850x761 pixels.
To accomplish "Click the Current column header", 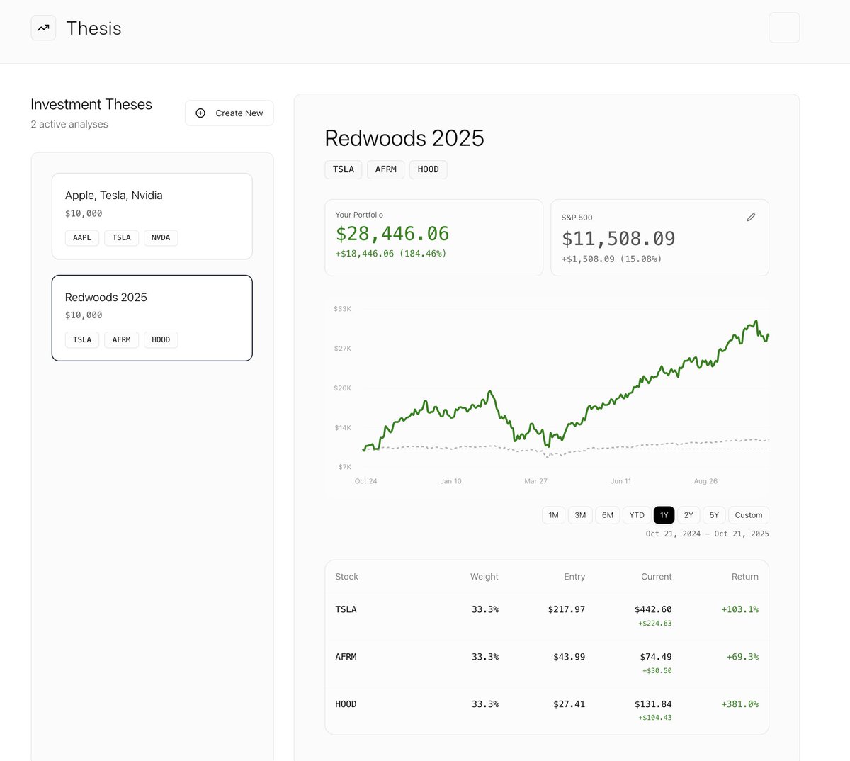I will click(x=657, y=577).
